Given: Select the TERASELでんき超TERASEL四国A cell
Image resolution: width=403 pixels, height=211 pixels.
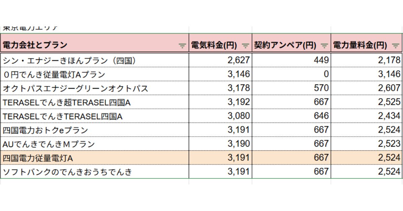Looking at the screenshot, I should (95, 102).
